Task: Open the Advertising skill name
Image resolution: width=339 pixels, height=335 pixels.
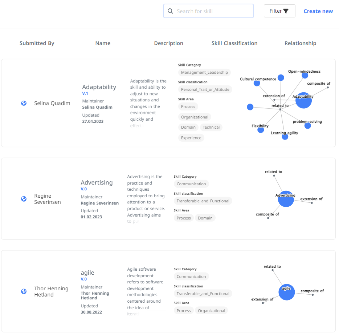Action: tap(97, 182)
